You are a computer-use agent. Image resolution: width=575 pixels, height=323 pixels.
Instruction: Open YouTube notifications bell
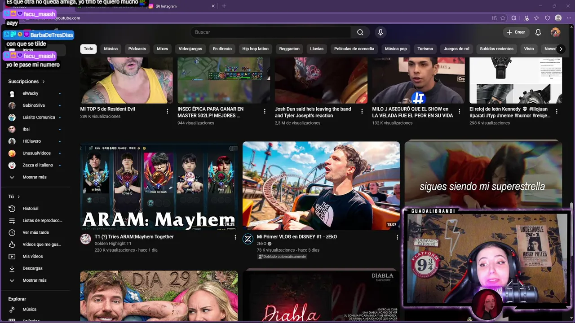tap(538, 32)
